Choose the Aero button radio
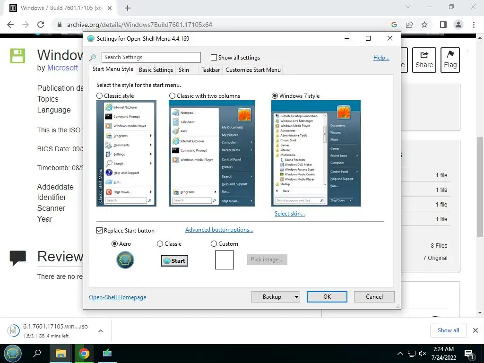484x363 pixels. pyautogui.click(x=114, y=244)
